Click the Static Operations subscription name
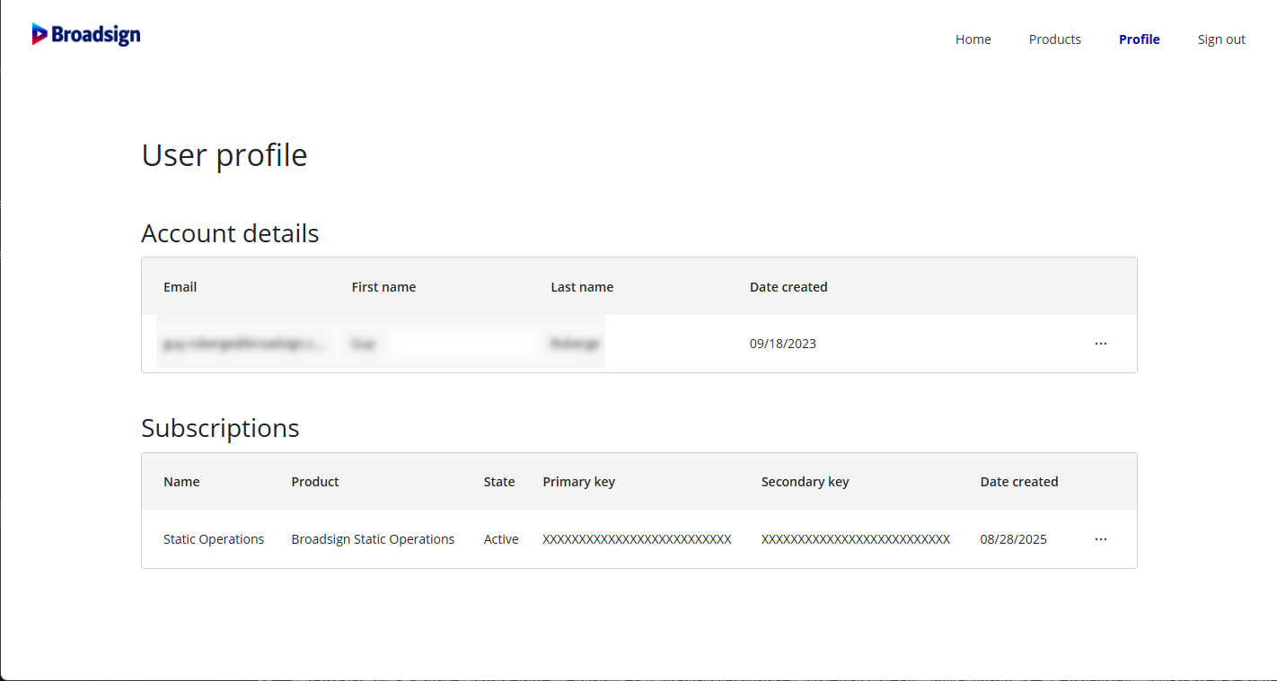The height and width of the screenshot is (681, 1277). coord(214,539)
